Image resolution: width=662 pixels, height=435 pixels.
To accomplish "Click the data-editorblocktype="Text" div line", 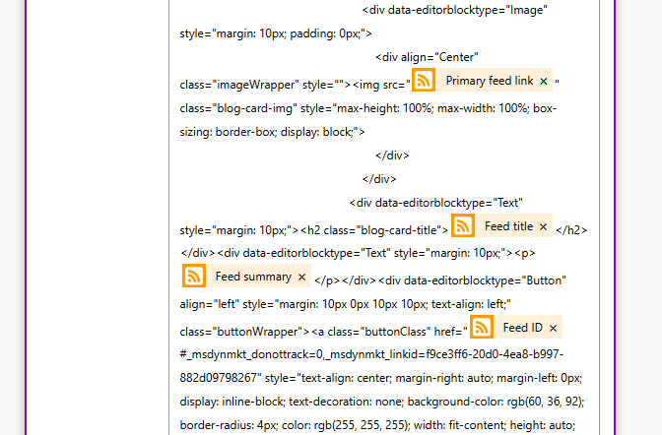I will [430, 204].
